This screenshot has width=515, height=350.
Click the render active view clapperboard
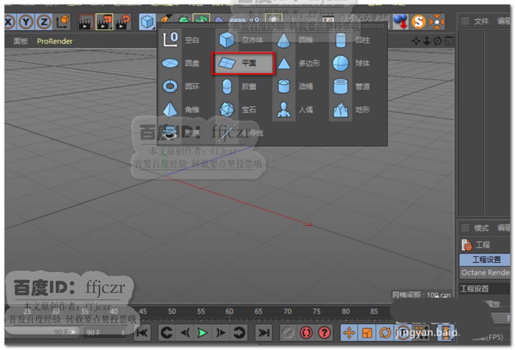click(x=85, y=22)
